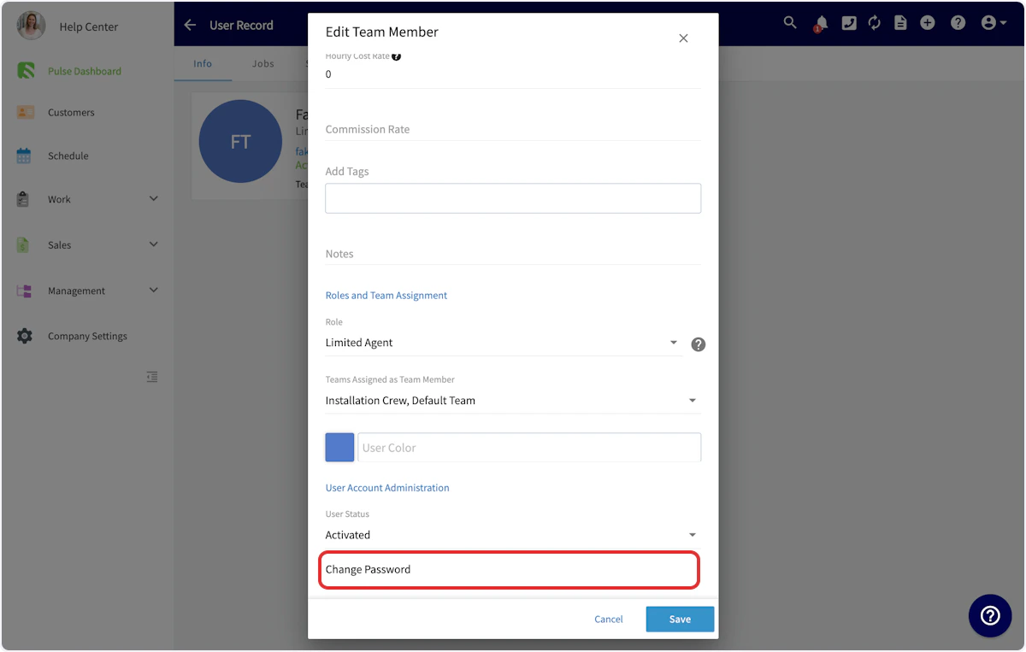This screenshot has width=1026, height=652.
Task: Click the Hourly Cost Rate help icon
Action: pos(397,56)
